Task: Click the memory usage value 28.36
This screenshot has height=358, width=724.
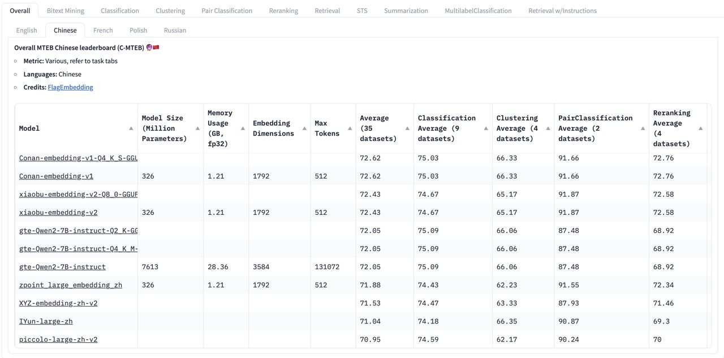Action: 218,266
